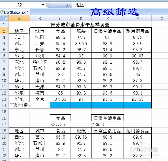Select row 22 header
Screen dimensions: 168x161
[4, 155]
